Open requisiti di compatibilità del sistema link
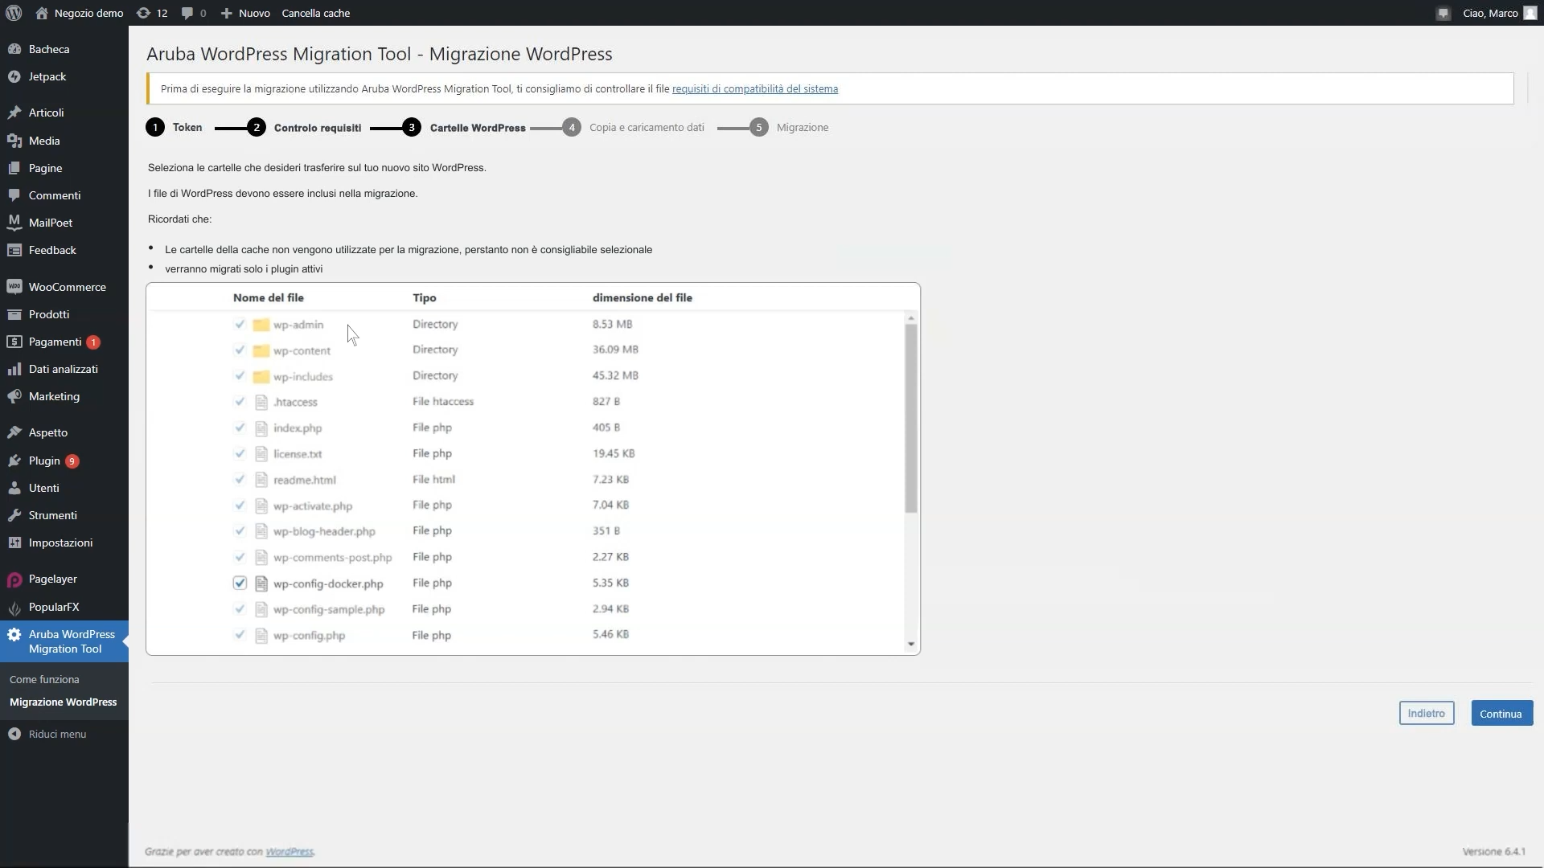Screen dimensions: 1544x868 click(754, 88)
